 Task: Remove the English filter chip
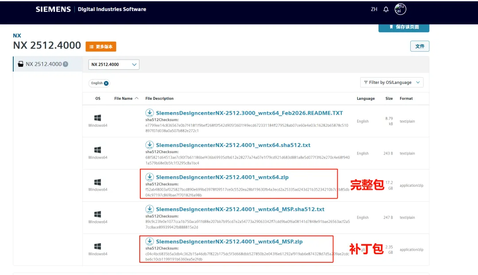pos(106,83)
